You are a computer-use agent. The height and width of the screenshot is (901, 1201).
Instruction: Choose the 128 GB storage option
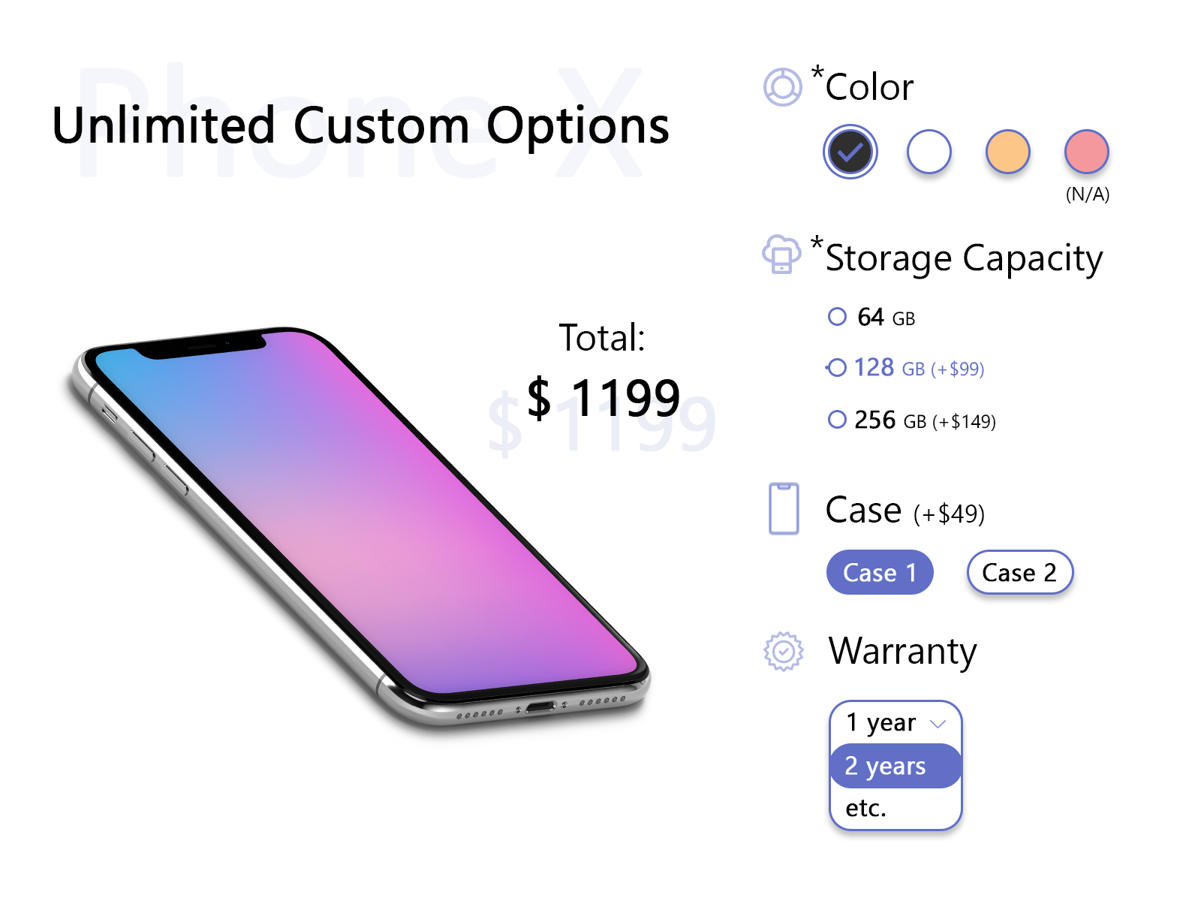tap(837, 368)
